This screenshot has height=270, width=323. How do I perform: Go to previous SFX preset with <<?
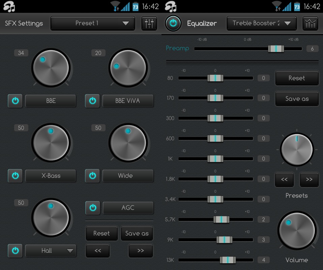98,251
